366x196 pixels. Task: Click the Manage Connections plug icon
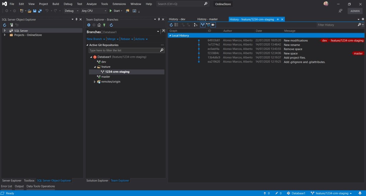pyautogui.click(x=104, y=25)
